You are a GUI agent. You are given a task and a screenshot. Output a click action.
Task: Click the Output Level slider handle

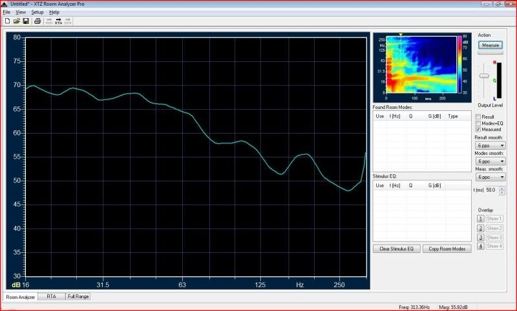[x=483, y=76]
